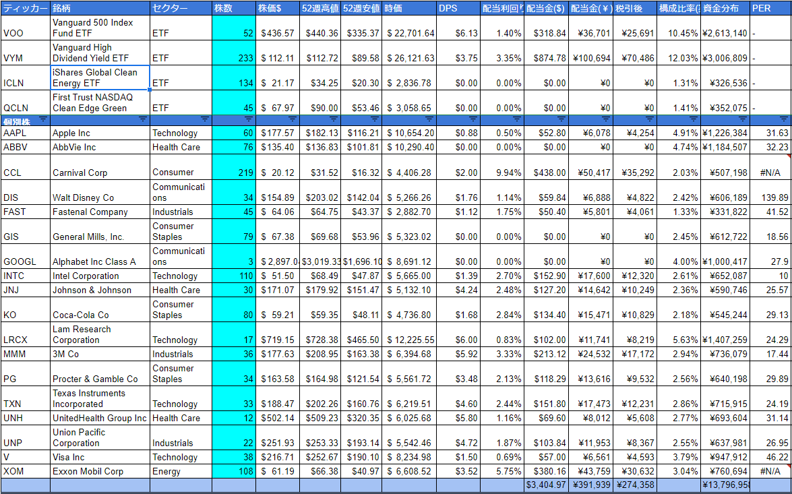Screen dimensions: 792x494
Task: Expand the filter dropdown for the 資金分布 column
Action: click(x=743, y=120)
